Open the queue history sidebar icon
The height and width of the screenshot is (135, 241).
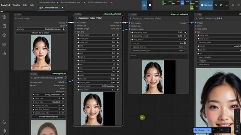pyautogui.click(x=4, y=17)
